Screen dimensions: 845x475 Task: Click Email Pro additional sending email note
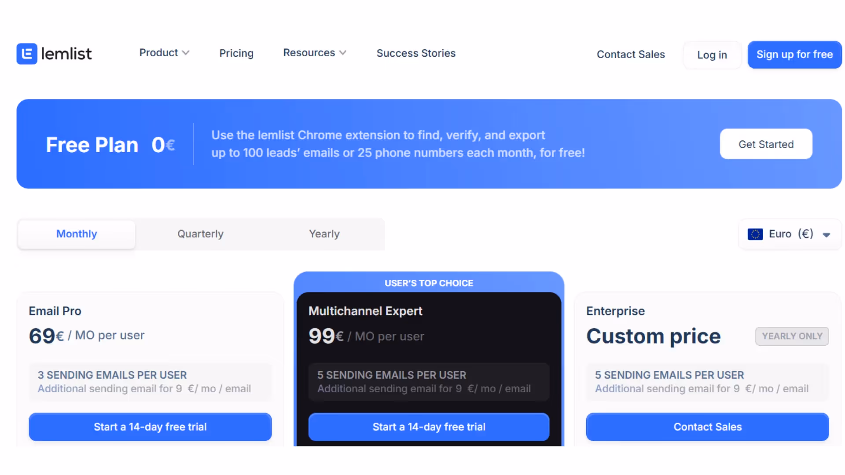[144, 389]
